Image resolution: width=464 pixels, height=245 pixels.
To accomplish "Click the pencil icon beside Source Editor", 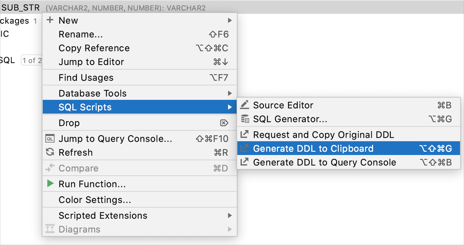I will pos(244,105).
